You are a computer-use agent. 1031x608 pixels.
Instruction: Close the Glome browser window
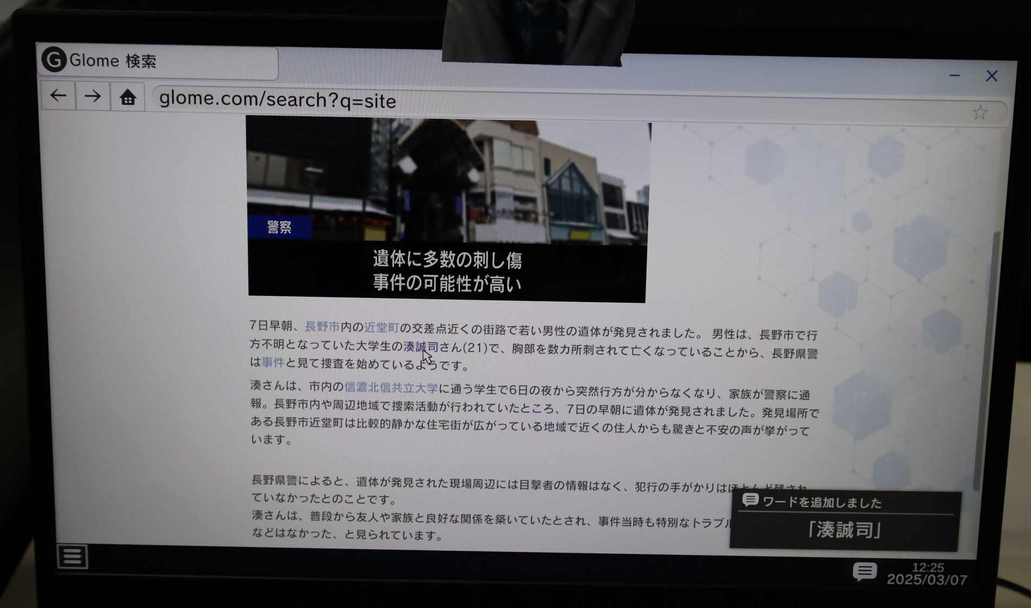(x=991, y=76)
